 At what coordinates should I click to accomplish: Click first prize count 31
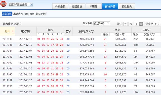tap(105, 45)
